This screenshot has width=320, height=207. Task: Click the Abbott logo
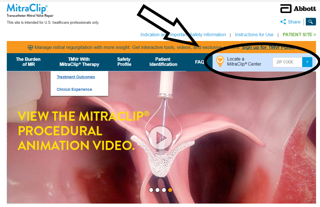coord(298,8)
